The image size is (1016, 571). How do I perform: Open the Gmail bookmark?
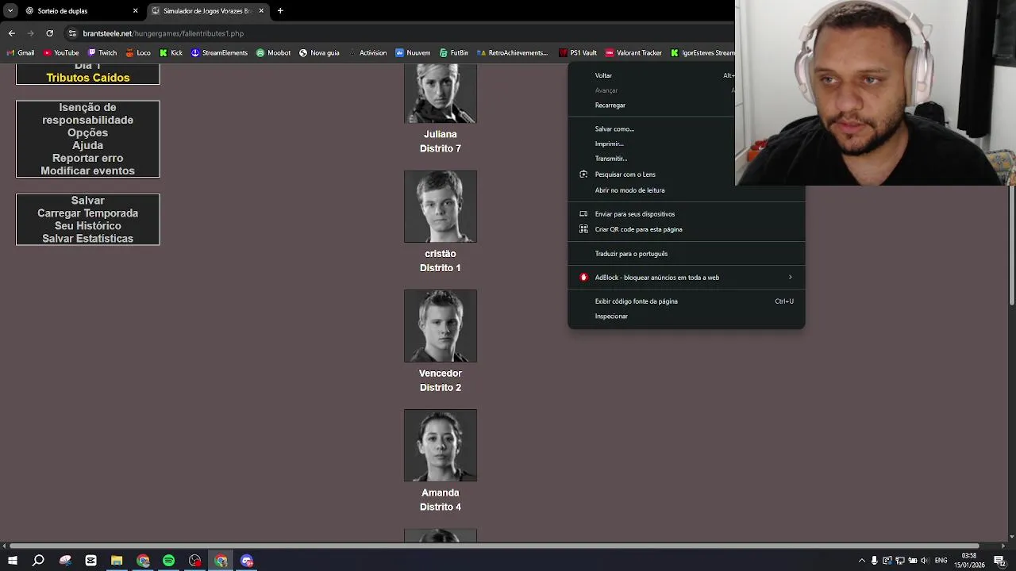(x=21, y=53)
